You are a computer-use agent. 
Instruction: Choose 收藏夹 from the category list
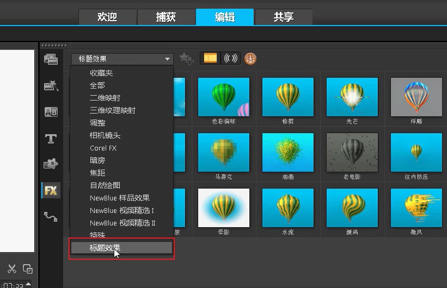tap(101, 73)
